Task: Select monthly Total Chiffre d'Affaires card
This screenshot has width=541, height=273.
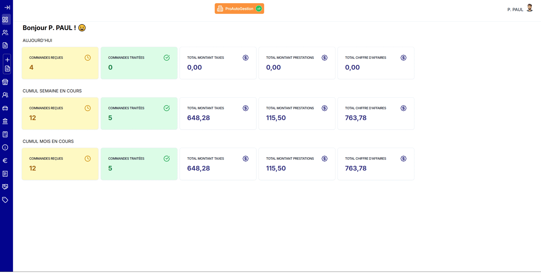Action: pos(376,164)
